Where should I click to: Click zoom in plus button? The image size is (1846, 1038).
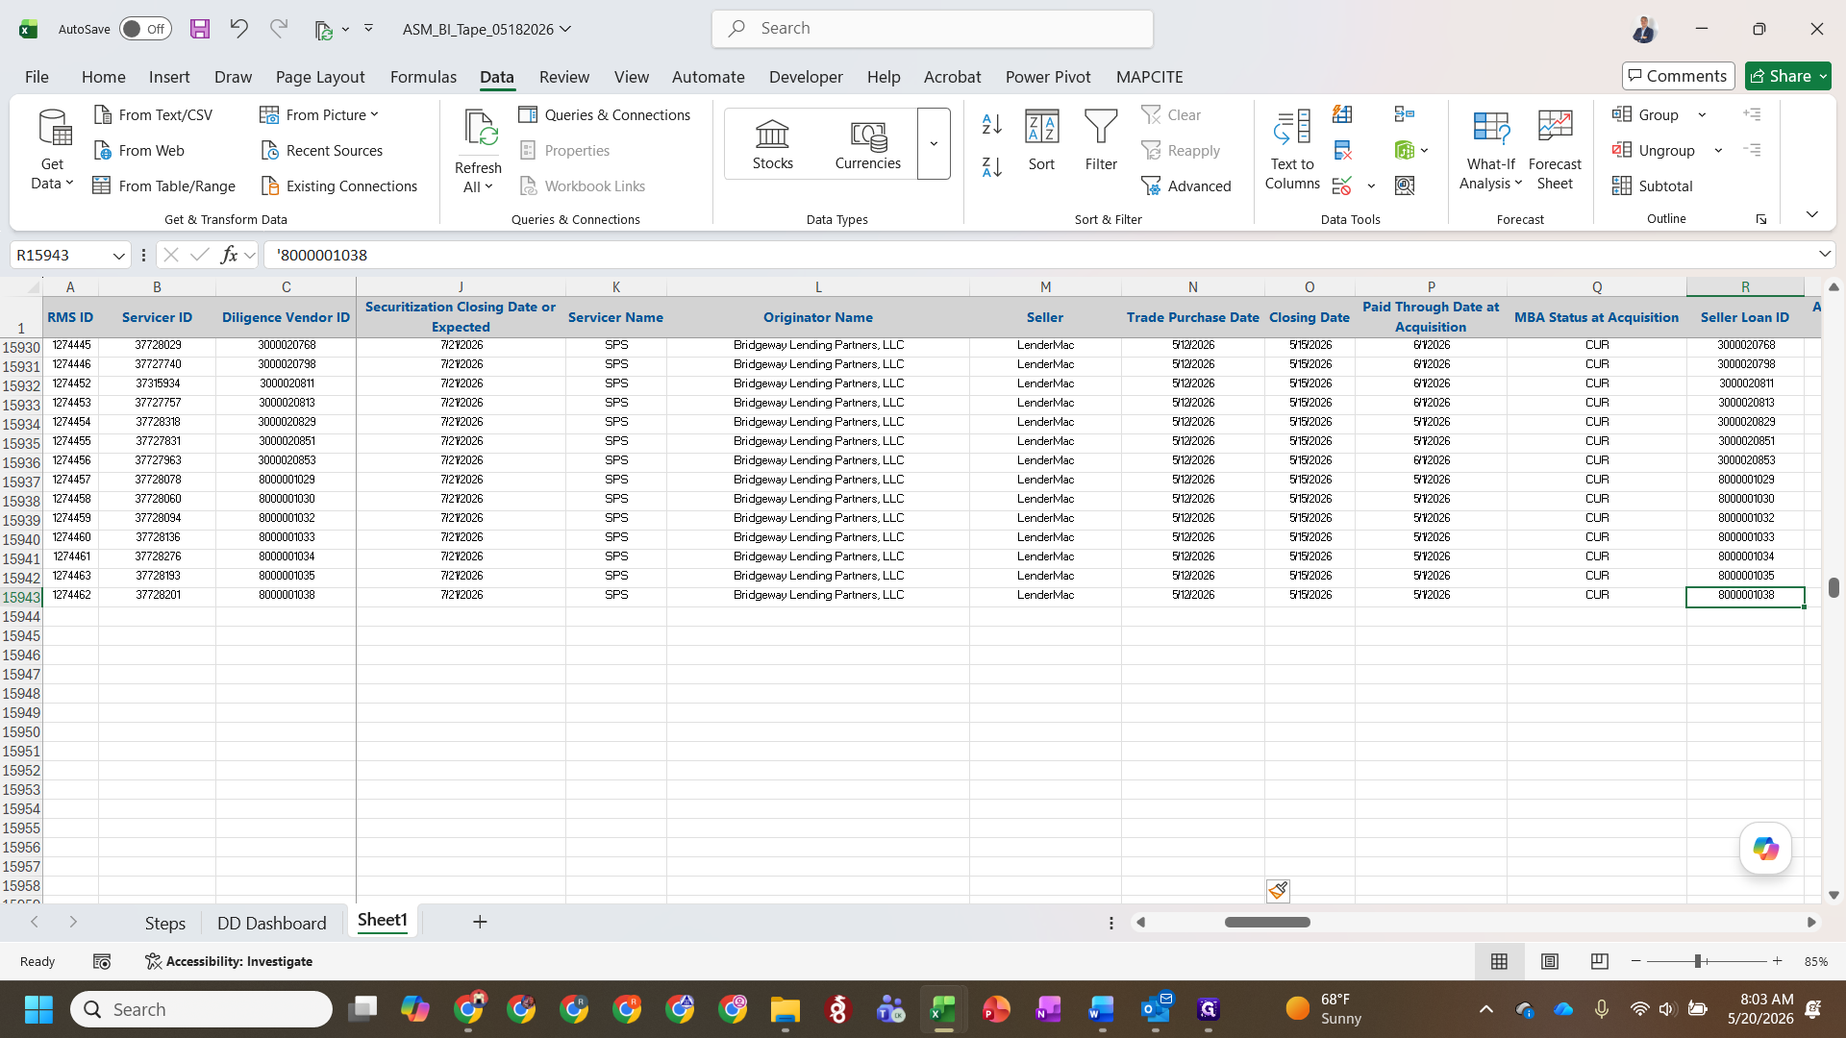coord(1778,961)
